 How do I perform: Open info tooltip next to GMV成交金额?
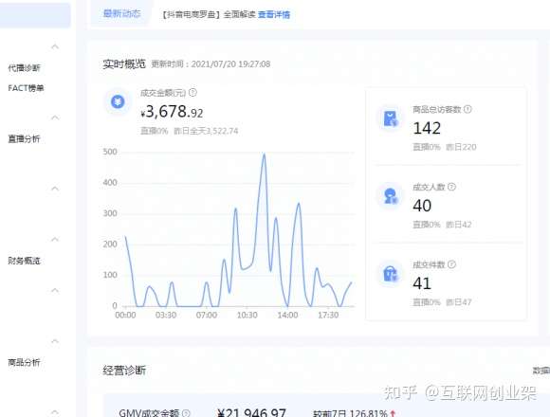tap(186, 413)
